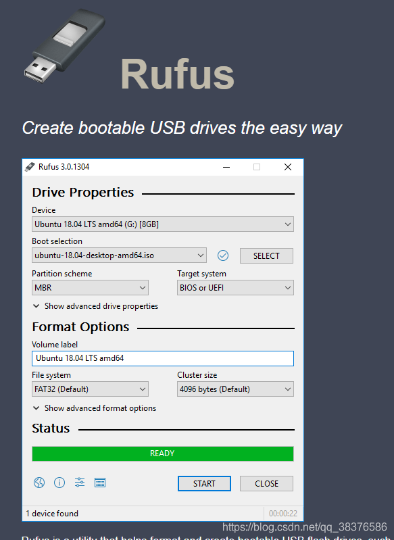Click the 'Device' label text

[44, 210]
